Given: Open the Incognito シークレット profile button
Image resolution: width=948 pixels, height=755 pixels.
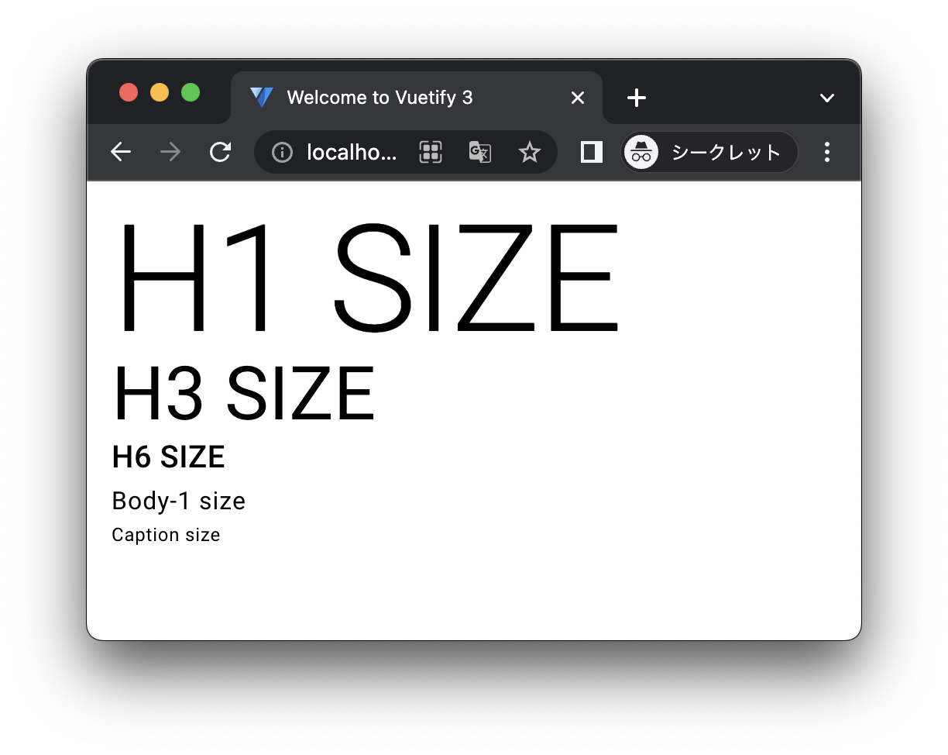Looking at the screenshot, I should click(x=709, y=152).
